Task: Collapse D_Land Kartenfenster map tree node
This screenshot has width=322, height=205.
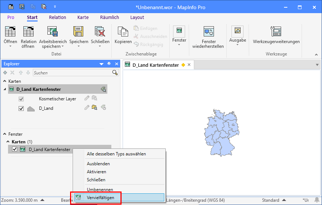Action: pyautogui.click(x=5, y=89)
